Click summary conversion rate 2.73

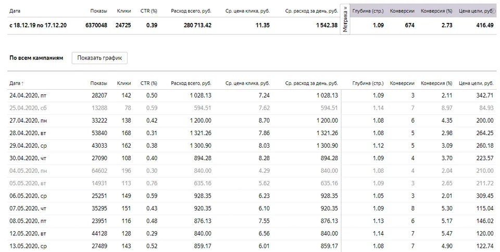point(447,25)
